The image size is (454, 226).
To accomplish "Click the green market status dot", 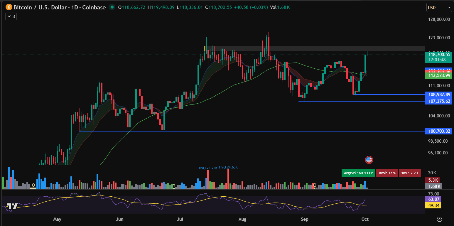I will [x=112, y=7].
